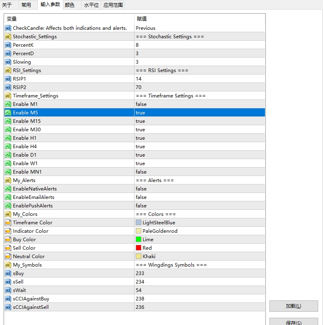
Task: Click the color icon beside Buy Color
Action: 8,240
